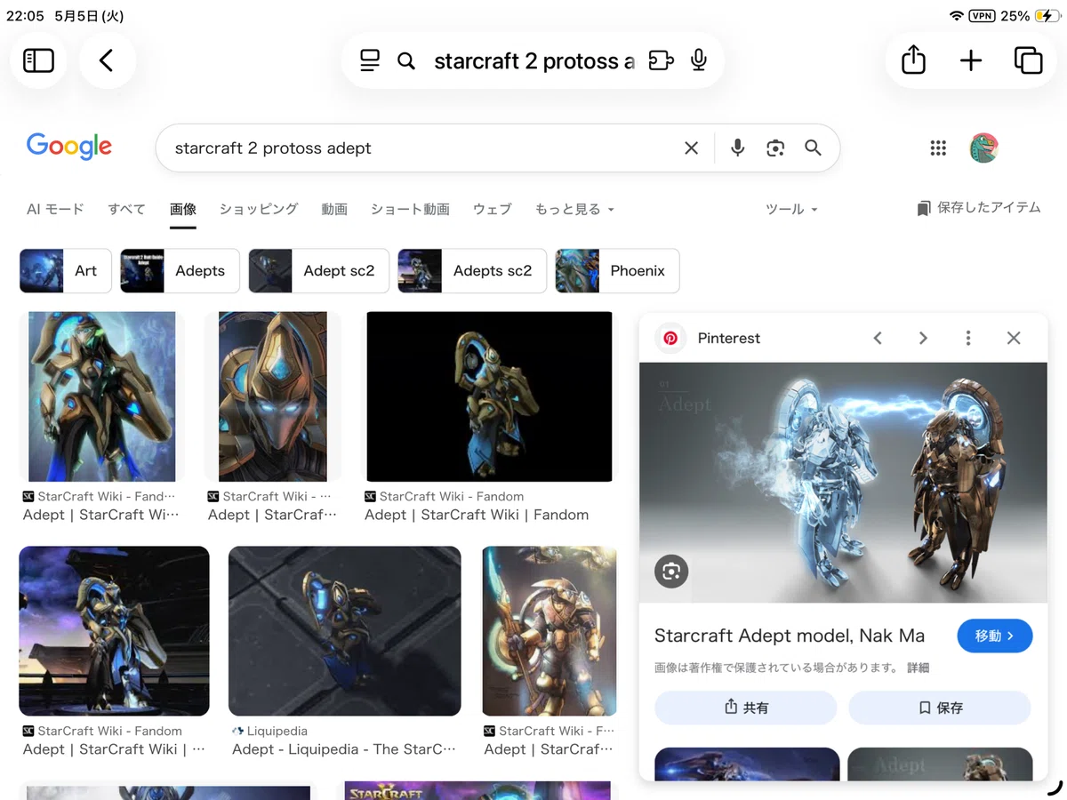Switch to the すべて tab

click(x=126, y=210)
